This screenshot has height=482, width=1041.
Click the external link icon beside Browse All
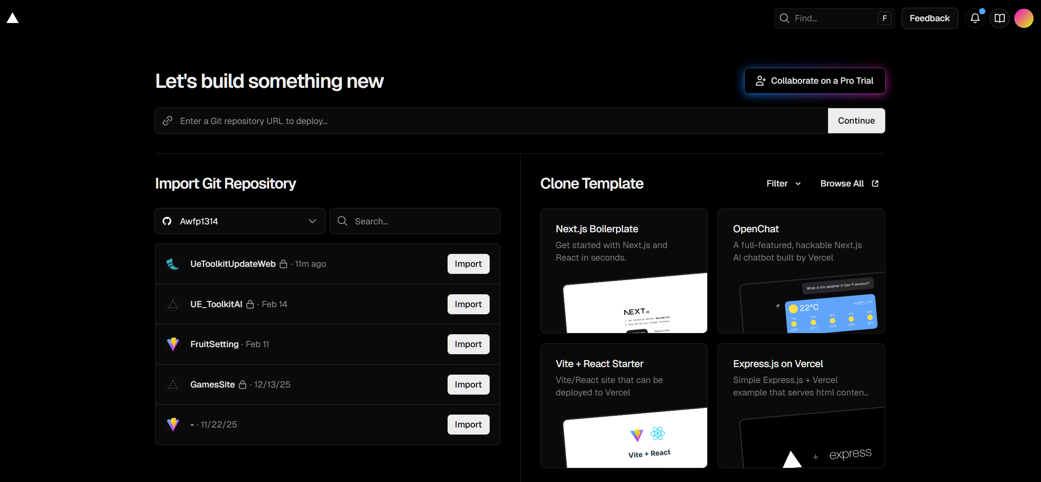pyautogui.click(x=875, y=184)
